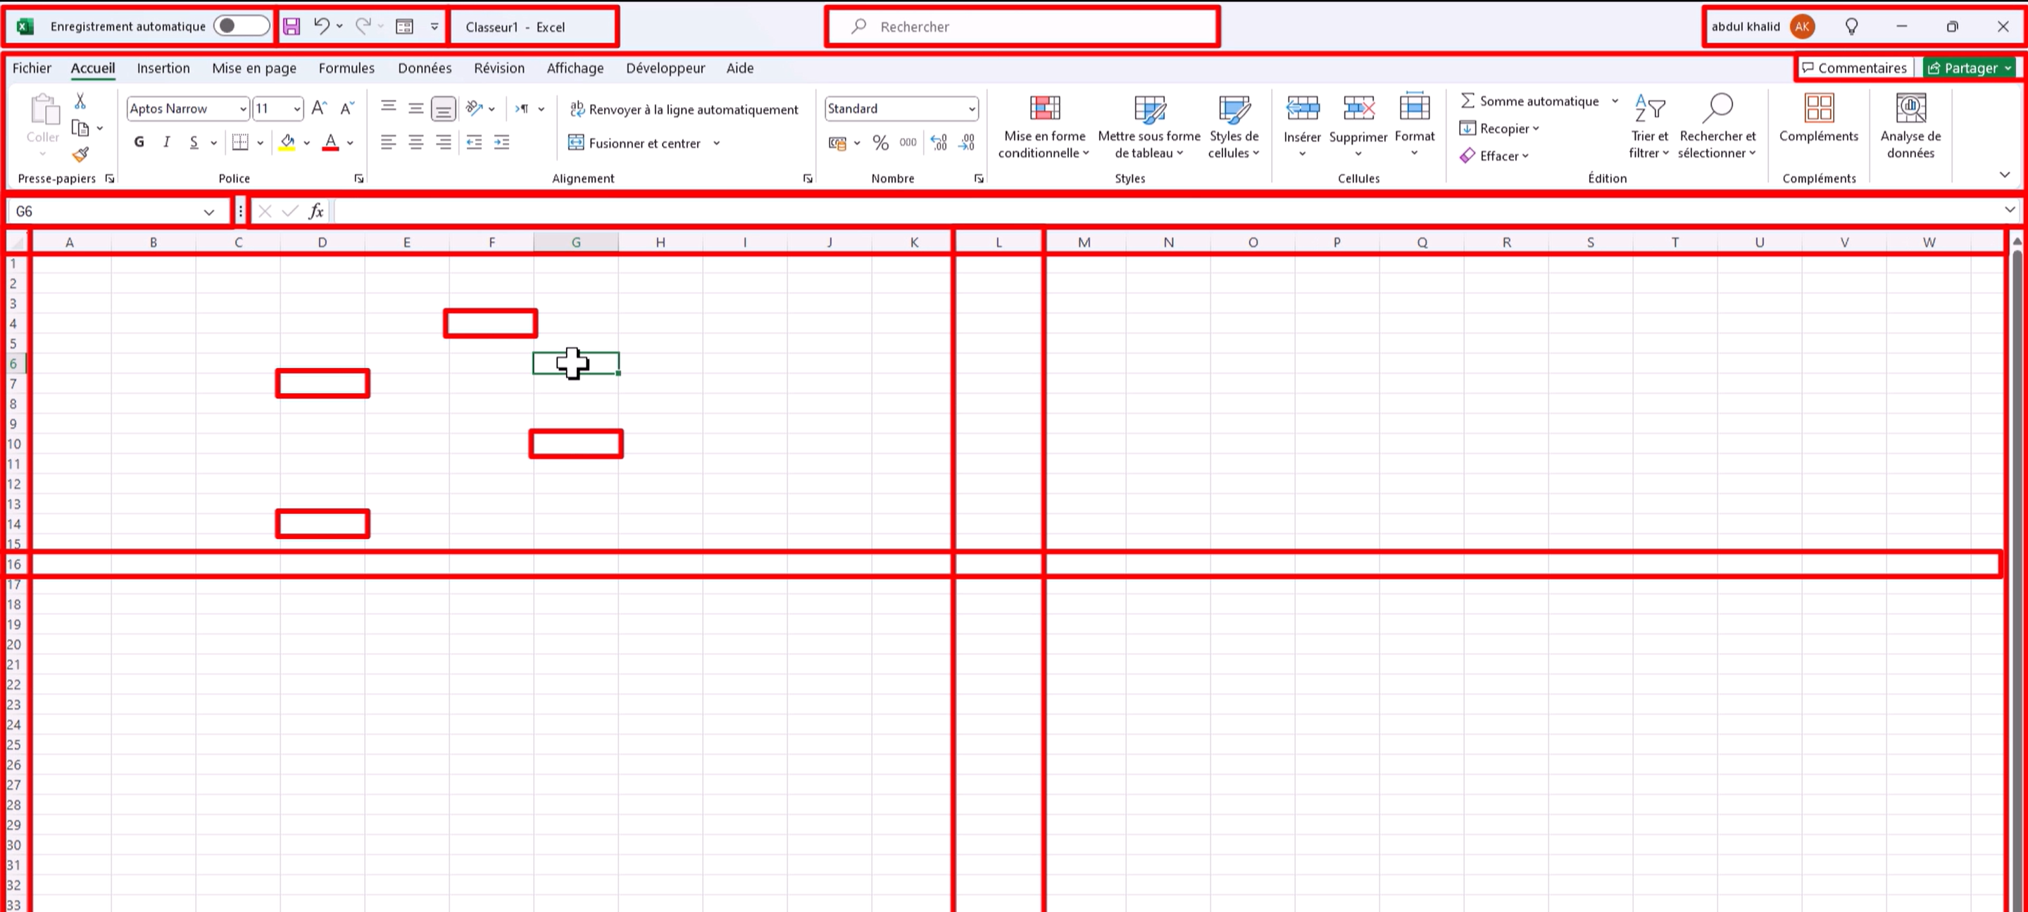Screen dimensions: 2028x912
Task: Open the Formules ribbon tab
Action: point(346,68)
